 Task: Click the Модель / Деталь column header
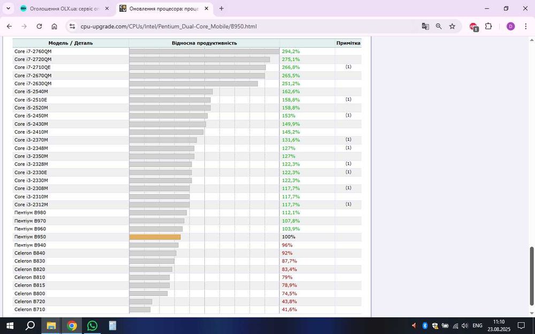coord(71,43)
